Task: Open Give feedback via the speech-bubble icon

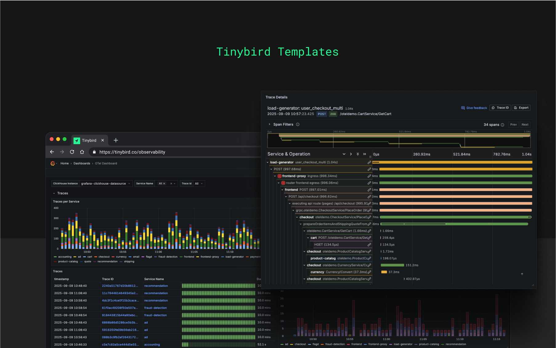Action: (463, 108)
